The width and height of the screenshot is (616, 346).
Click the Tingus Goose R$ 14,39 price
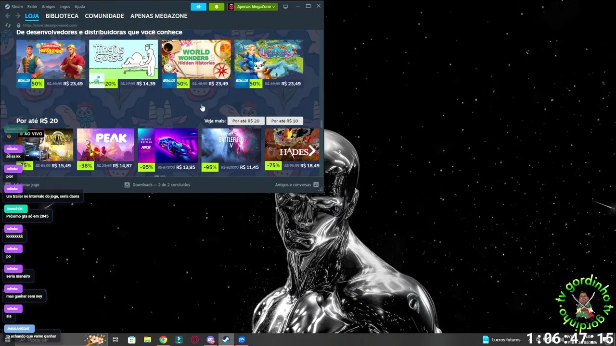tap(146, 84)
